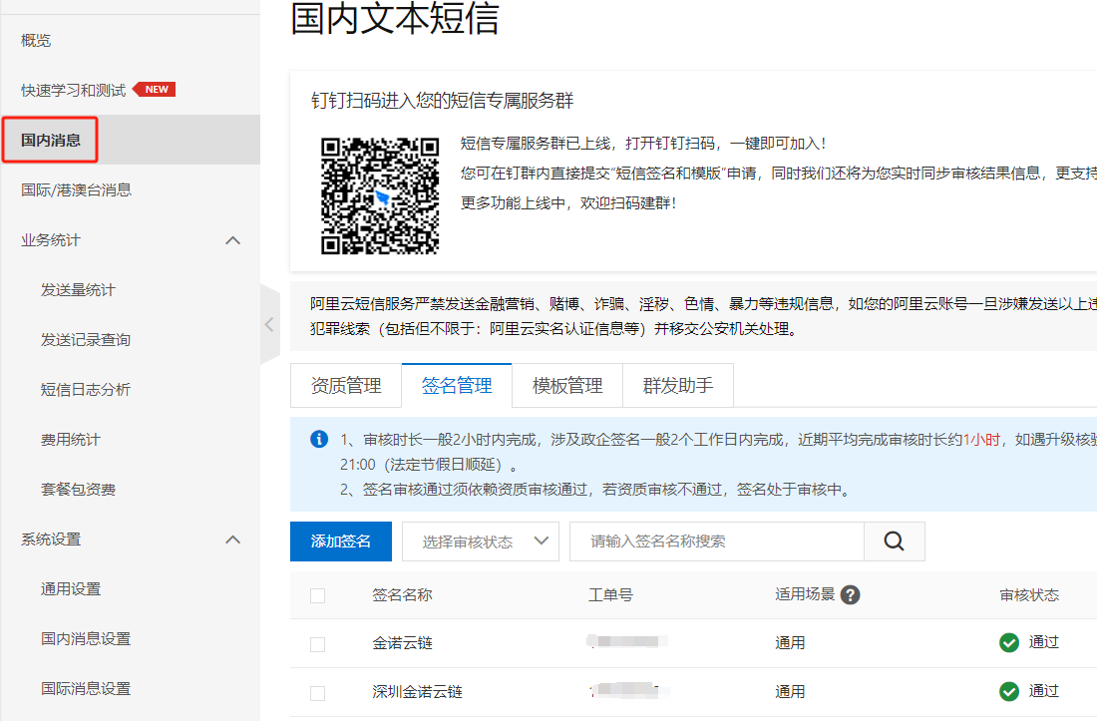Collapse the 系统设置 sidebar section
This screenshot has width=1097, height=721.
(233, 540)
